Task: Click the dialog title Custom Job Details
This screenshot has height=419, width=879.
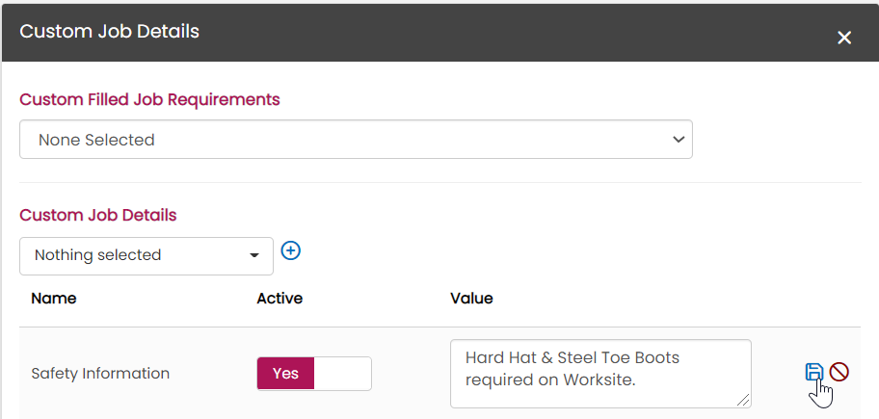Action: pos(109,32)
